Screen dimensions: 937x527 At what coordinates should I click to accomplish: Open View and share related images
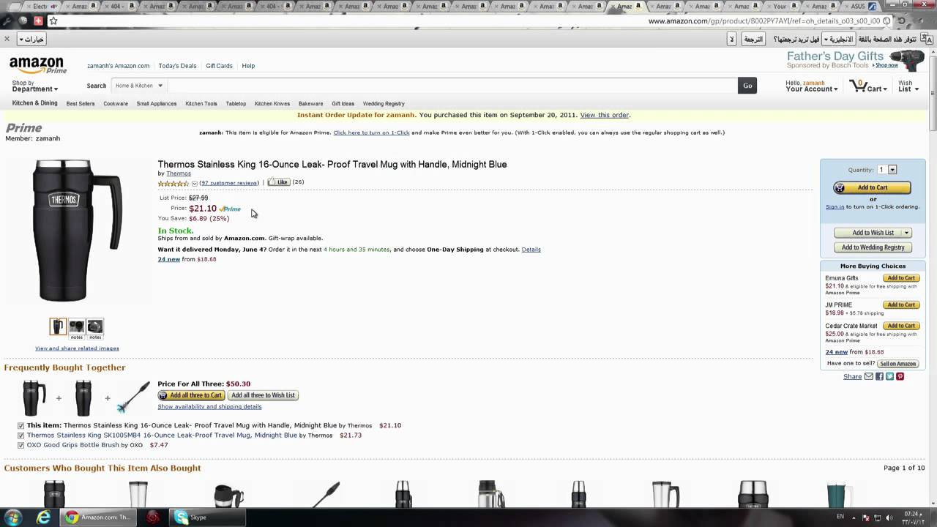pyautogui.click(x=77, y=348)
